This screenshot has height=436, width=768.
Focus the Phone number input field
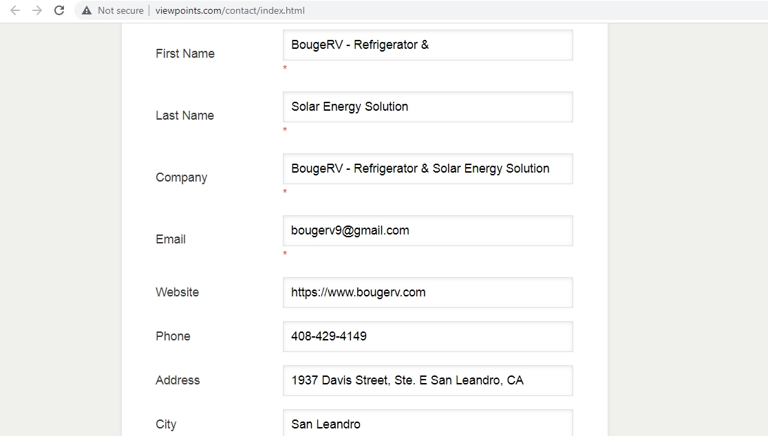(x=427, y=336)
